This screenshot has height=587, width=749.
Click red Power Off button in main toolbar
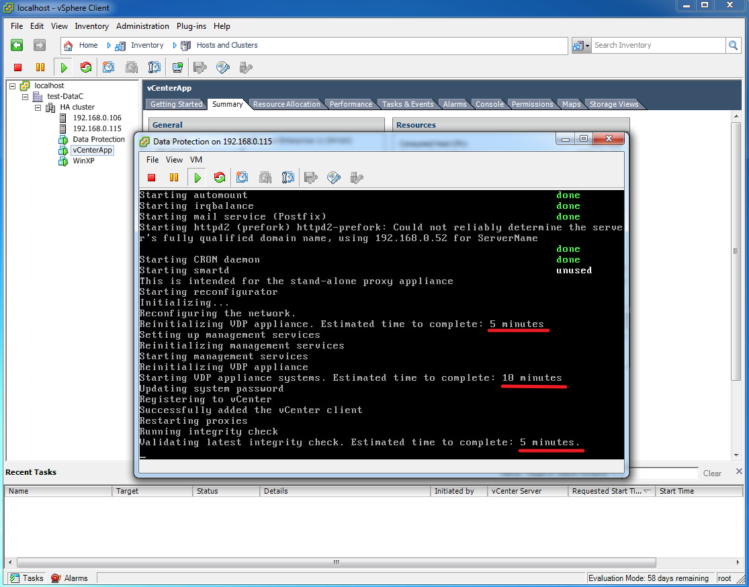coord(17,67)
